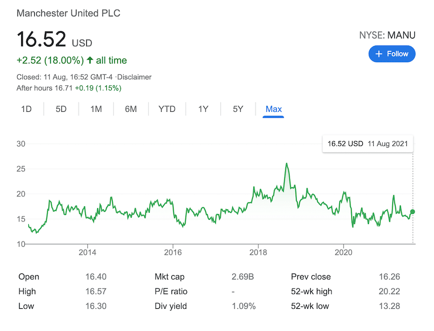This screenshot has width=434, height=331.
Task: Choose the 1Y range tab
Action: [x=203, y=109]
